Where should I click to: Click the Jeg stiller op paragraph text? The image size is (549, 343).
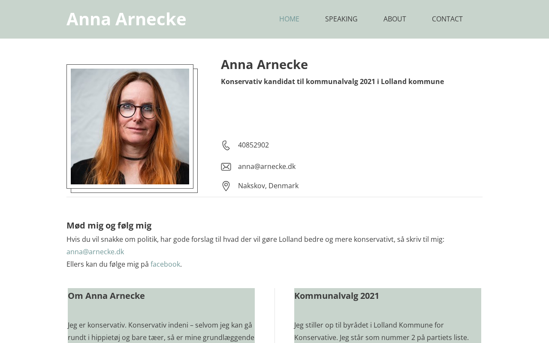click(x=381, y=331)
